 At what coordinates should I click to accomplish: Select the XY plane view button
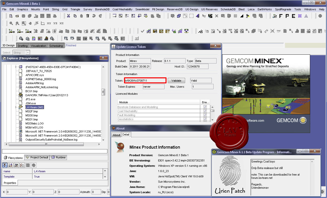[49, 23]
